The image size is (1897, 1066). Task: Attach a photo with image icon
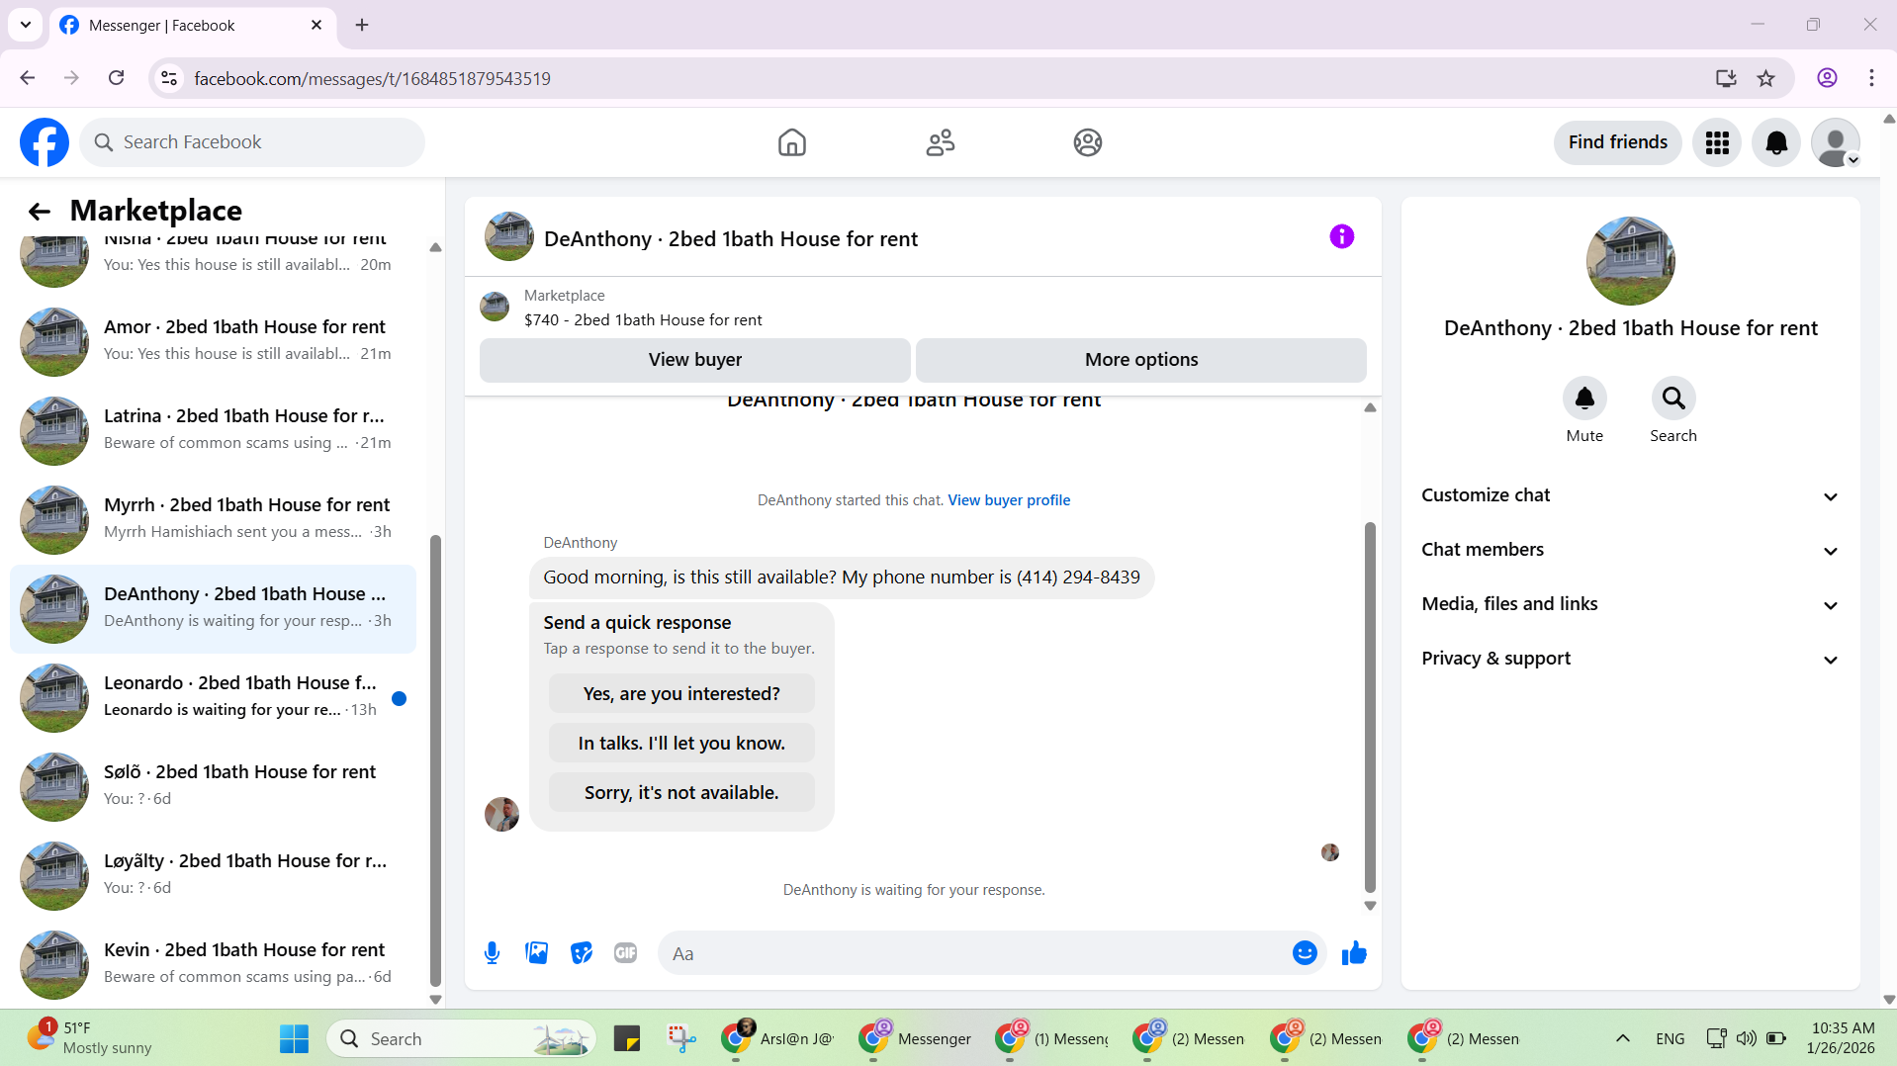(x=536, y=953)
